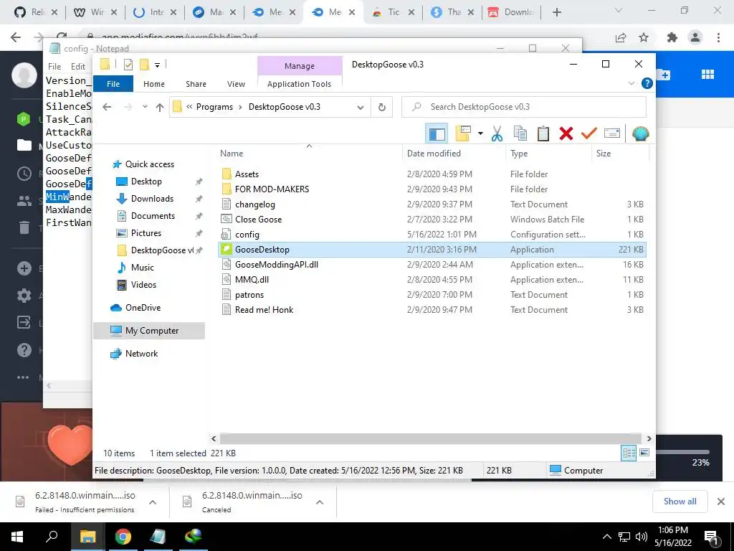The width and height of the screenshot is (734, 551).
Task: Click the Manage contextual tab
Action: [300, 66]
